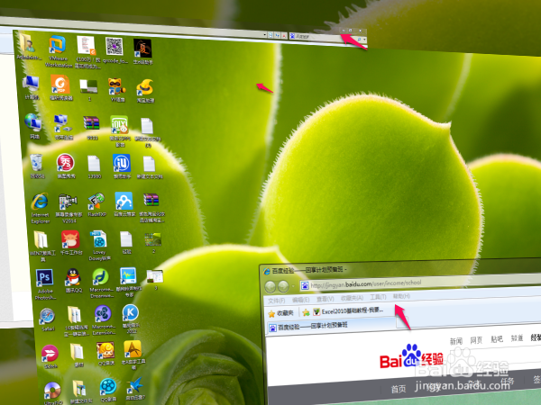Open the Administrator user folder icon
541x405 pixels.
(28, 47)
